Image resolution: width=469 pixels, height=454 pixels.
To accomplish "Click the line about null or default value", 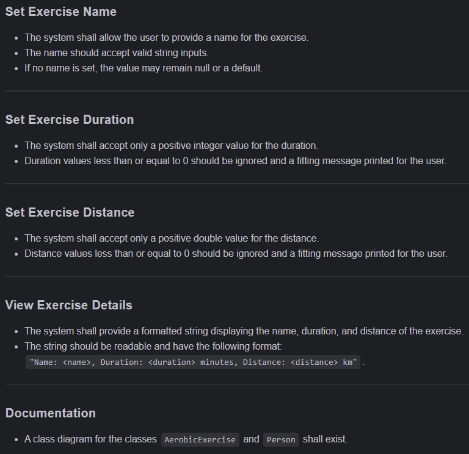I will pyautogui.click(x=144, y=68).
